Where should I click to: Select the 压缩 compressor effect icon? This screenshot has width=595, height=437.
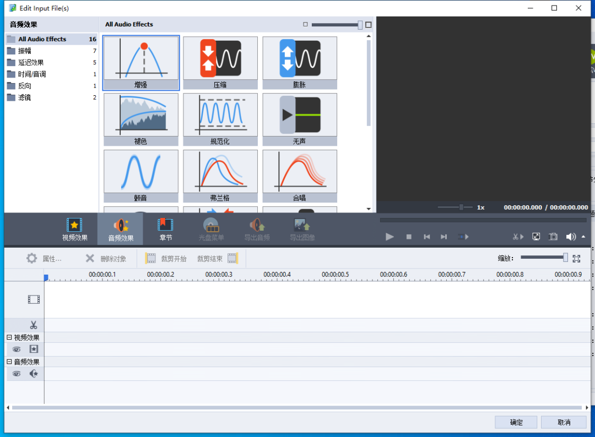[x=220, y=63]
